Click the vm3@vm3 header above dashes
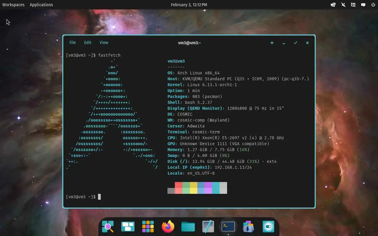This screenshot has height=236, width=378. pyautogui.click(x=176, y=61)
